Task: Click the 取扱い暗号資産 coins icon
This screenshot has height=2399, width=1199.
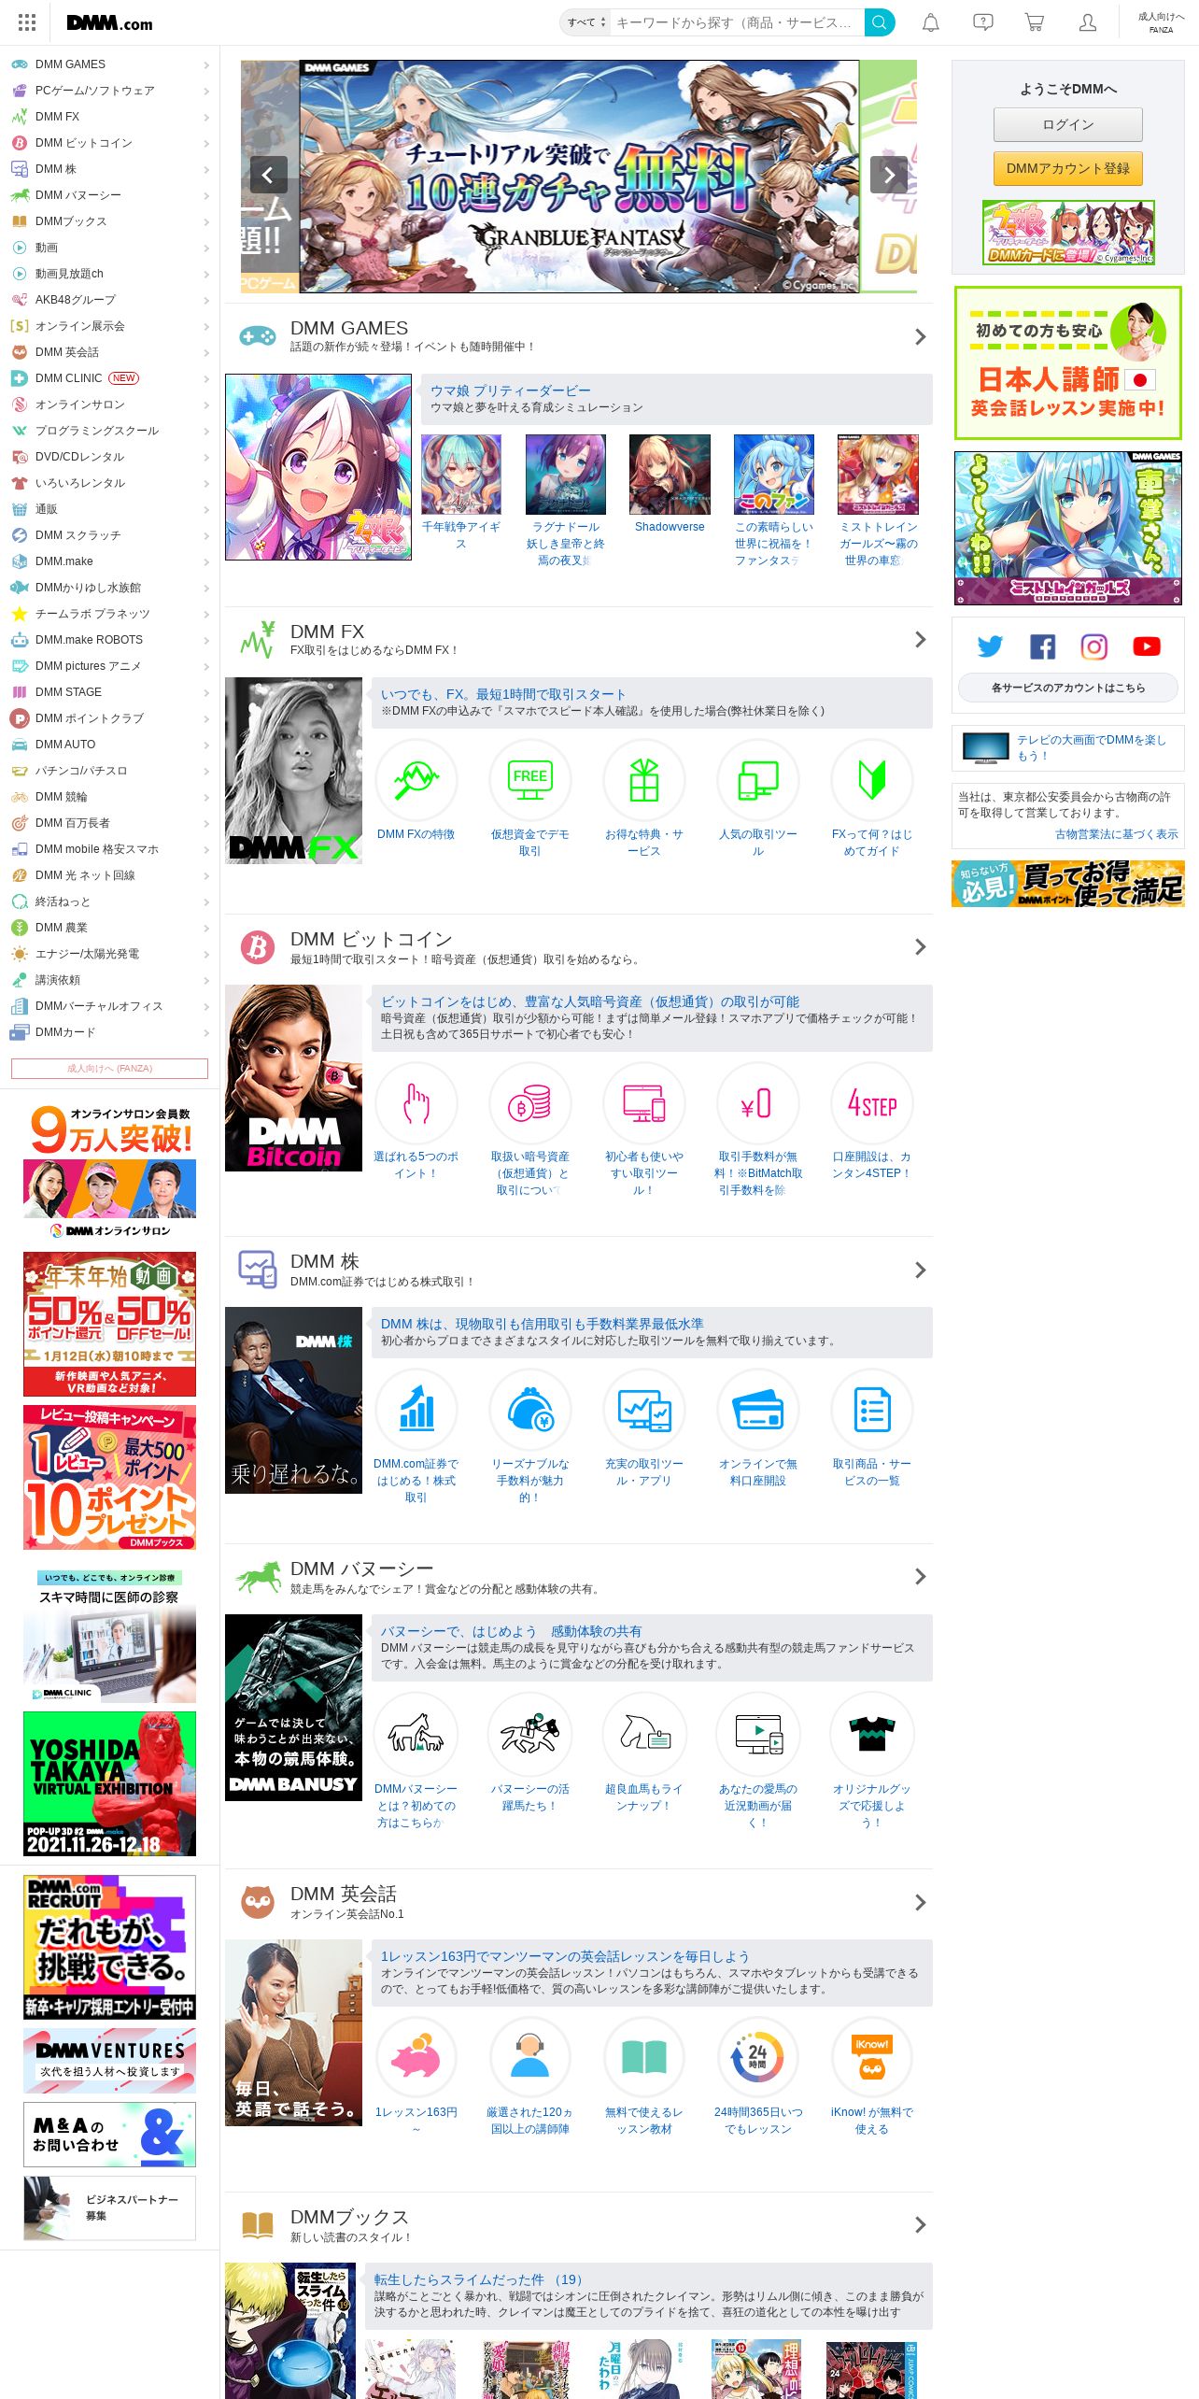Action: coord(530,1103)
